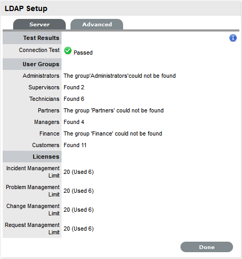
Task: Click the Partners group not found message
Action: coord(114,110)
